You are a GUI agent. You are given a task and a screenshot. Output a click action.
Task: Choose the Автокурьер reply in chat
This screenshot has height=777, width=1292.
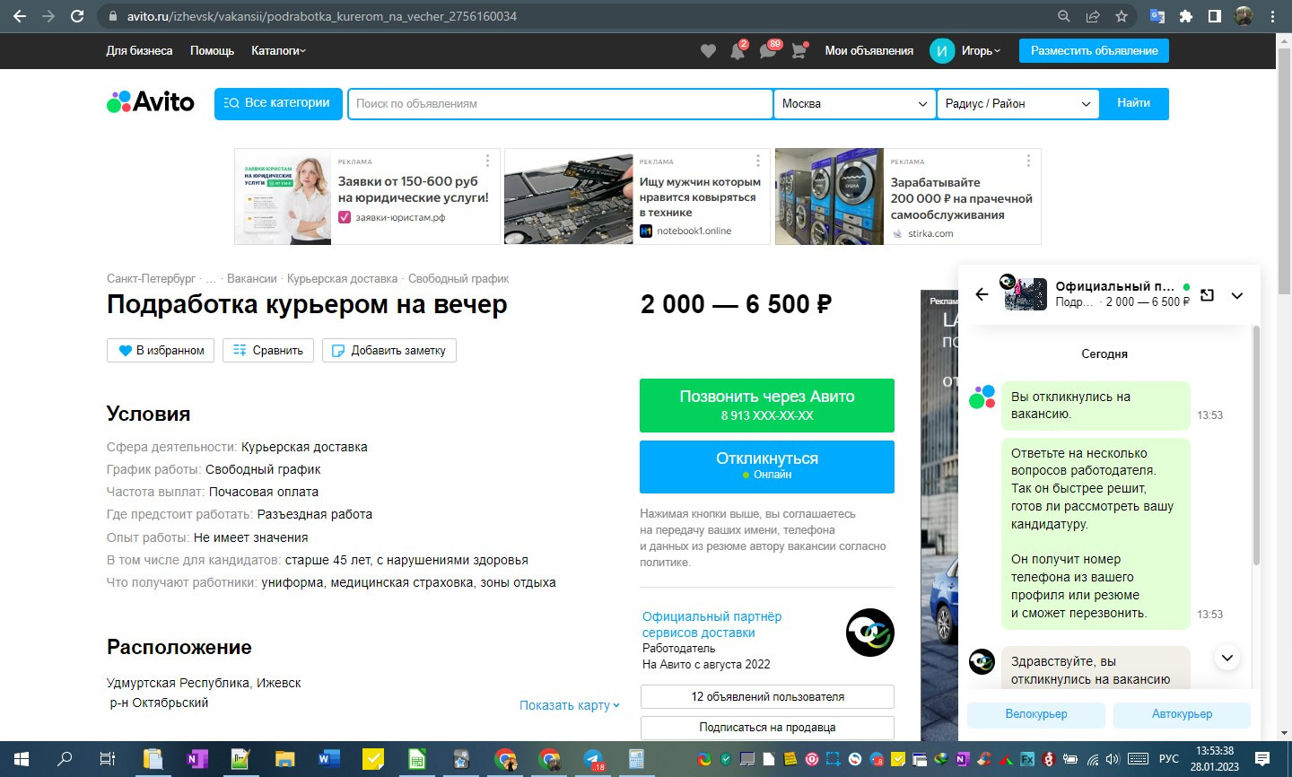[1182, 714]
